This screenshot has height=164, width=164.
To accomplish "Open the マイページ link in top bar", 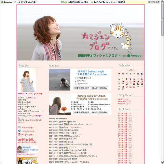I will pos(17,2).
